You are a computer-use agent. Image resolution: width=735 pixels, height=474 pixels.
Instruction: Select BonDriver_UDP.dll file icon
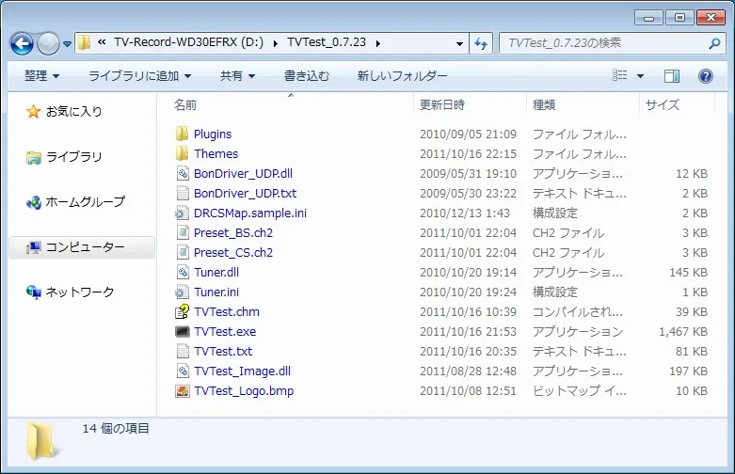pos(182,173)
